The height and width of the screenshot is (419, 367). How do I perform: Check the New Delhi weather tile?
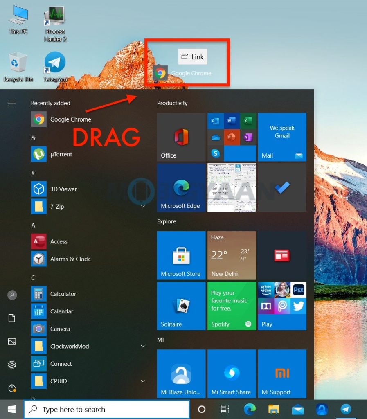pos(231,255)
